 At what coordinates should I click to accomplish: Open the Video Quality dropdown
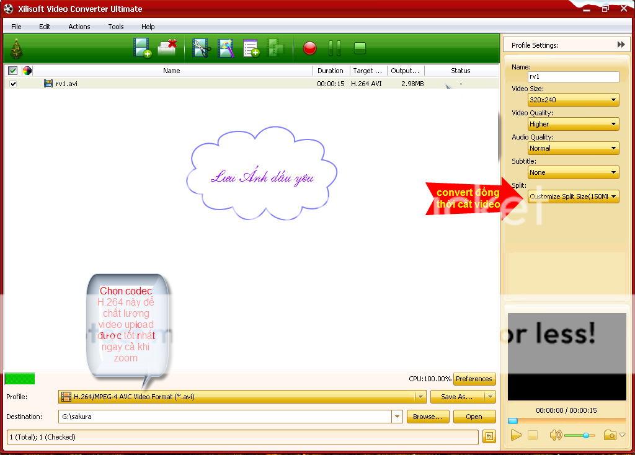tap(573, 124)
